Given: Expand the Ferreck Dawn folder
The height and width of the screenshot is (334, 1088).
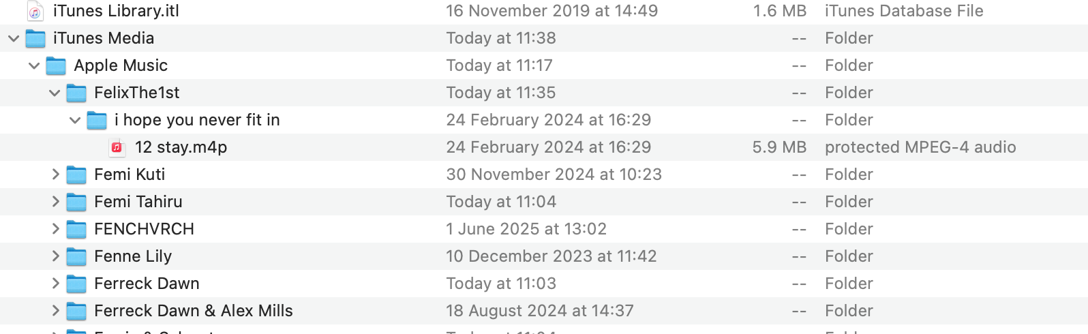Looking at the screenshot, I should tap(55, 284).
